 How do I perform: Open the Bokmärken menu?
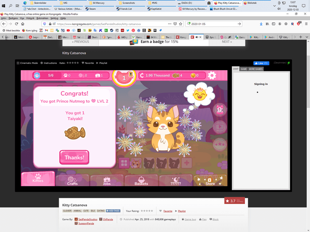coord(42,18)
